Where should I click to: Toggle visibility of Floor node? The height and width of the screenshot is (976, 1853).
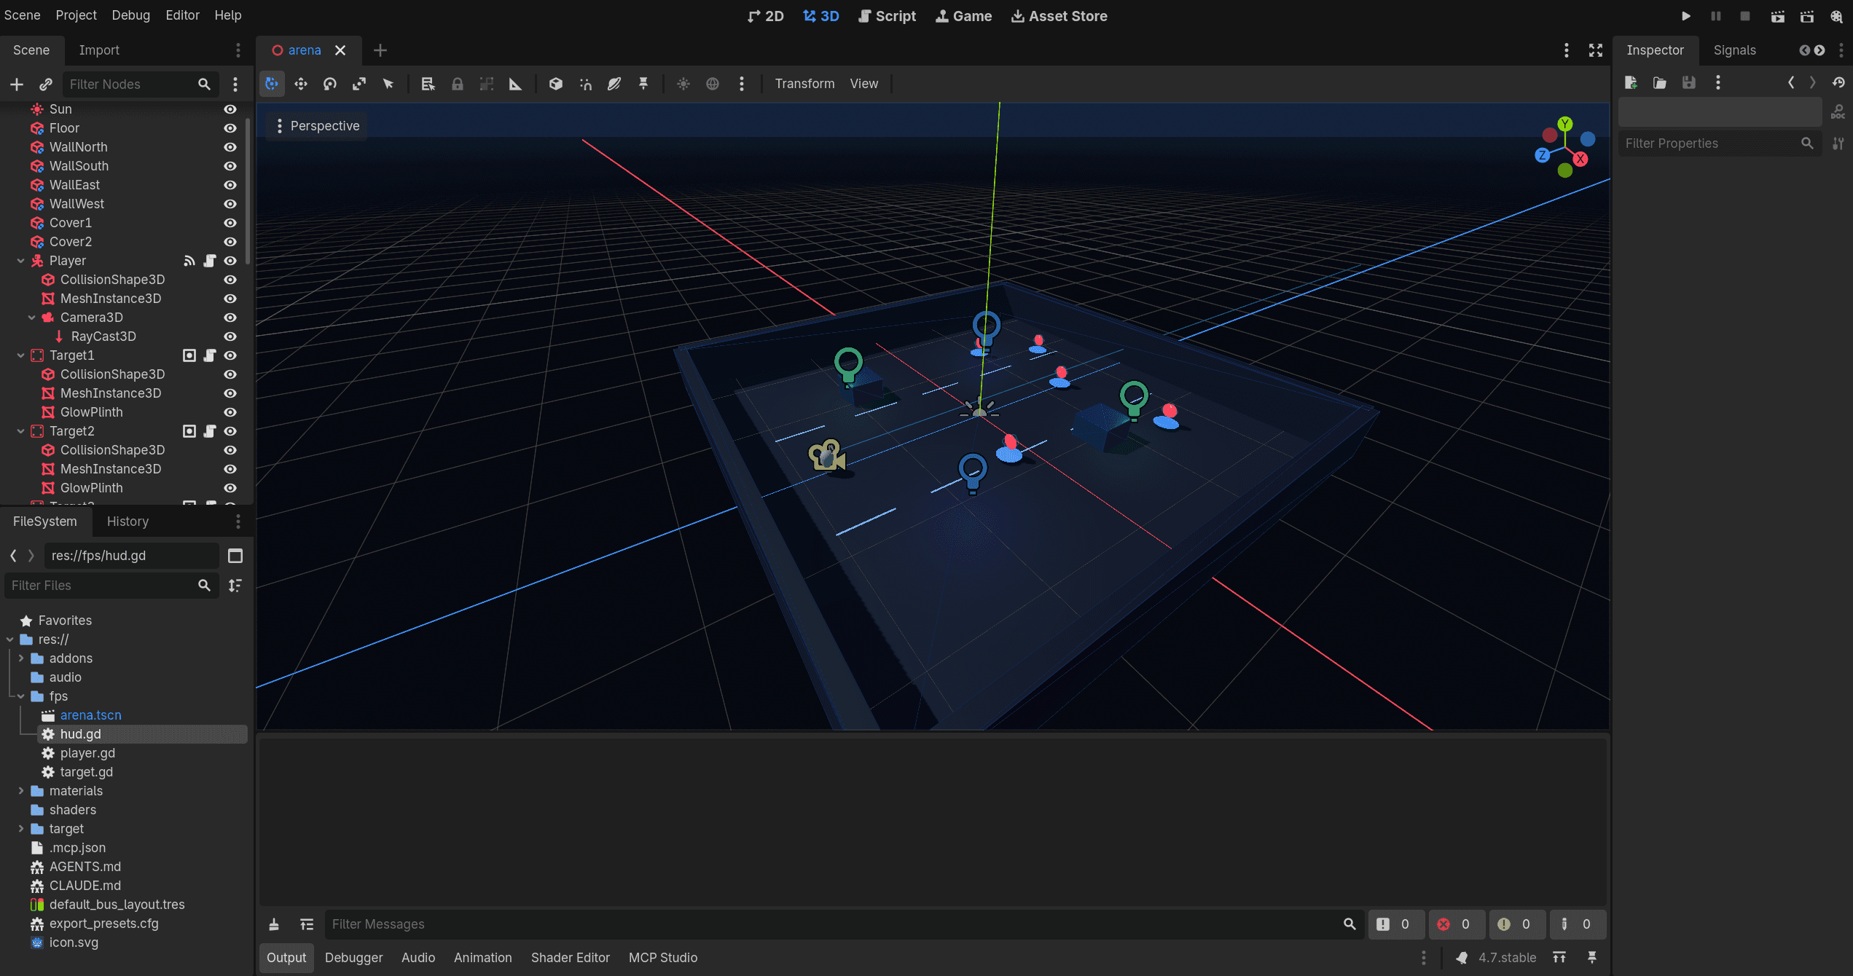point(230,128)
